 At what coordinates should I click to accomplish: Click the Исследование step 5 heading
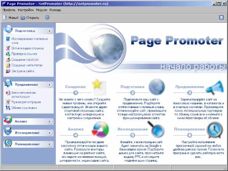[133, 129]
